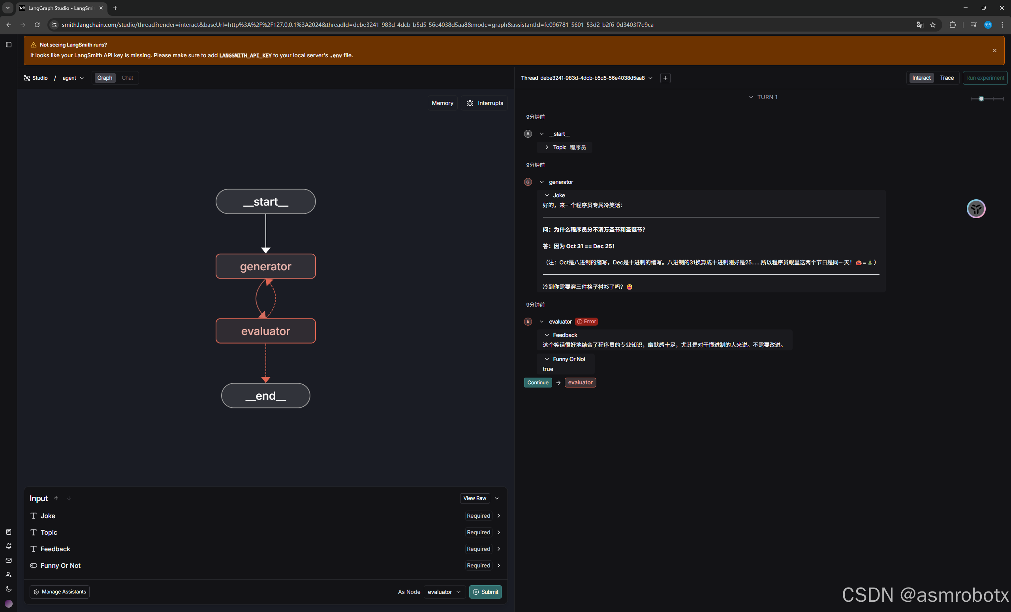The width and height of the screenshot is (1011, 612).
Task: Click the Input up arrow icon
Action: coord(56,498)
